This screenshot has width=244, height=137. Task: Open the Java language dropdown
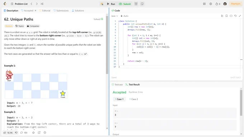114,16
